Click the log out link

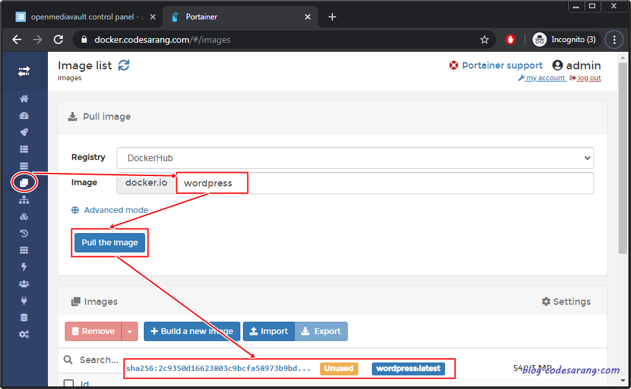[x=586, y=78]
